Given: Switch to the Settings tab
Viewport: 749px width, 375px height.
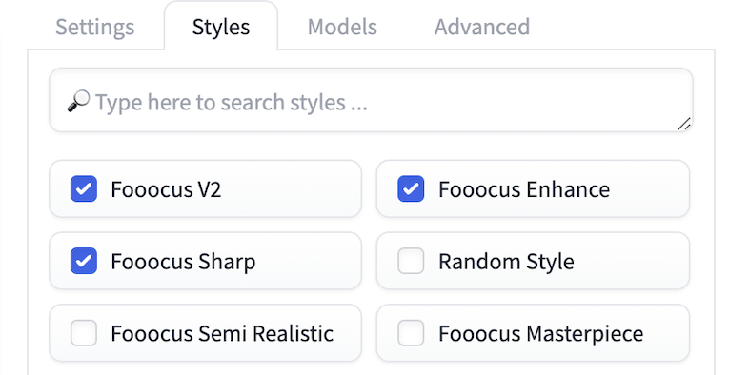Looking at the screenshot, I should click(x=94, y=27).
